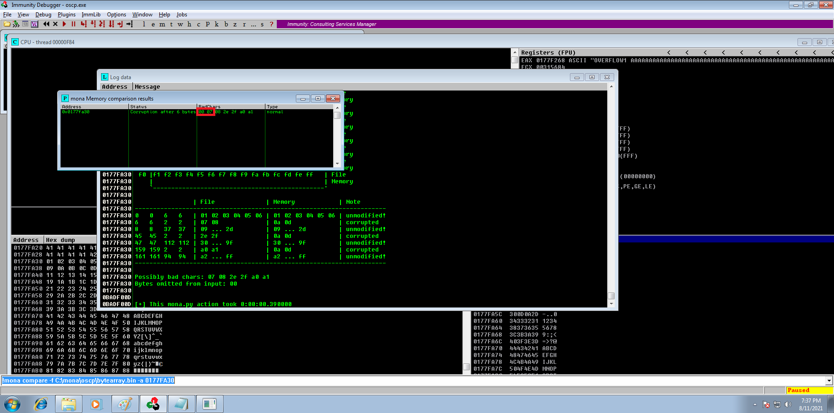The height and width of the screenshot is (413, 834).
Task: Show the memory map via 'm' button
Action: click(162, 24)
